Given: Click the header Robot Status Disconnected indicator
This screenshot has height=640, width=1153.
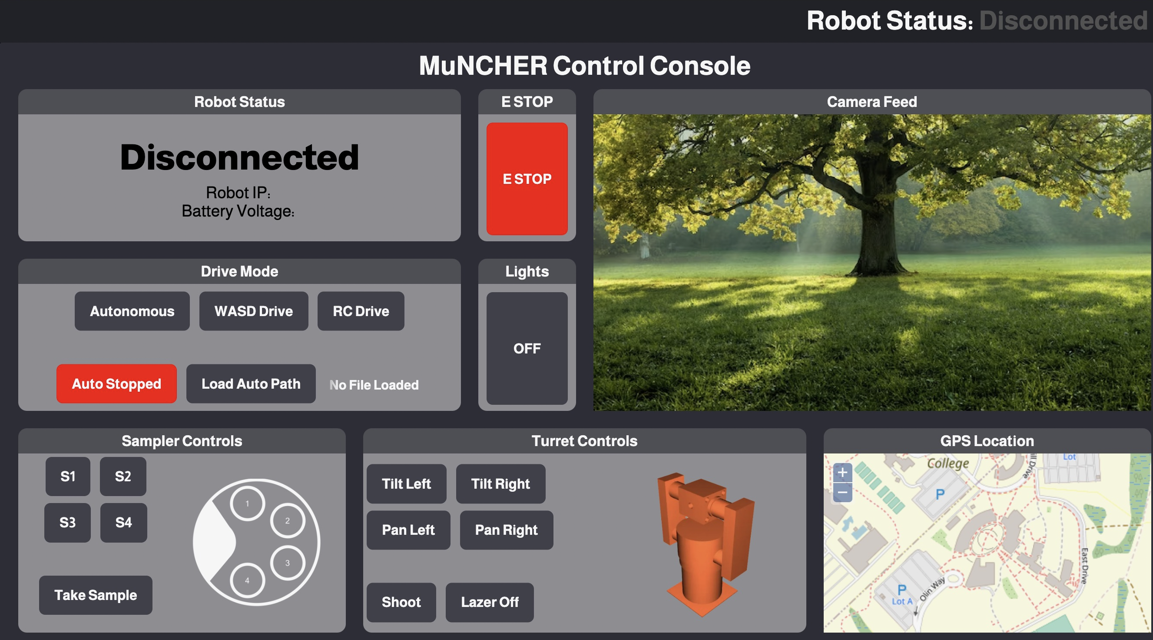Looking at the screenshot, I should tap(977, 20).
